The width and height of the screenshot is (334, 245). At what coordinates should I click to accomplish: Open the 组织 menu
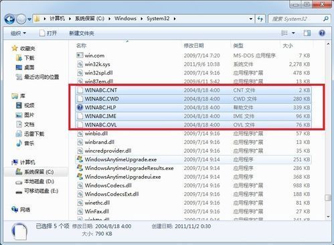tap(18, 33)
